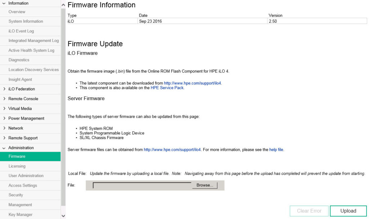This screenshot has height=219, width=369.
Task: Open the help file link
Action: tap(276, 150)
